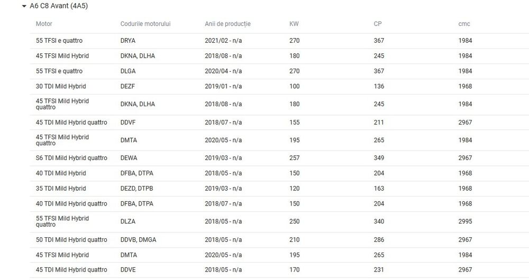Click the CP column header

pyautogui.click(x=378, y=24)
